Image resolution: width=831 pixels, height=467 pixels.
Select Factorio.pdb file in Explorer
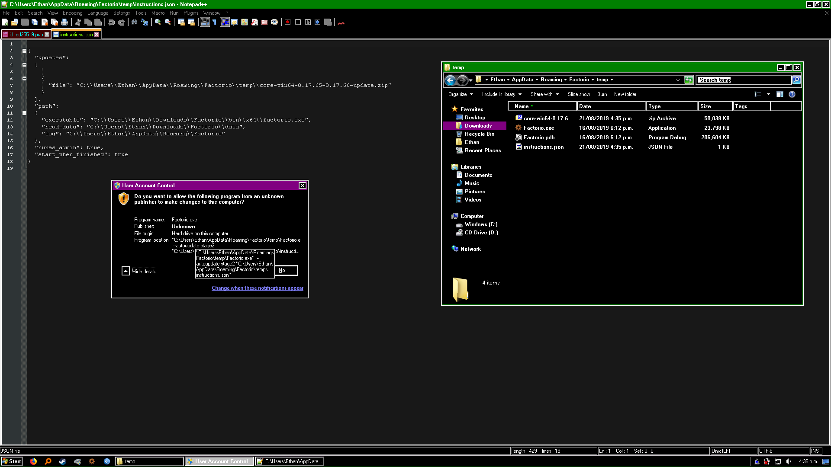[539, 138]
